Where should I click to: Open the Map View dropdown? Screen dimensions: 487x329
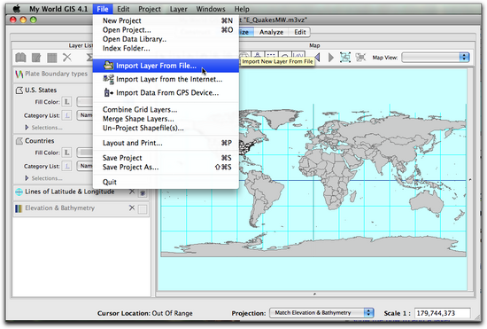coord(436,58)
